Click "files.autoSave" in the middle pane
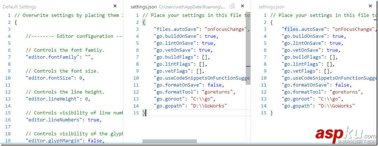378x146 pixels. click(176, 29)
